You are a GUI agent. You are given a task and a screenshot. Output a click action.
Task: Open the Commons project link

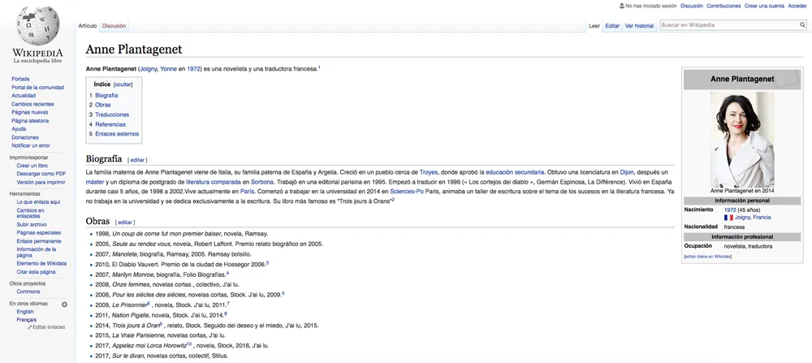(x=28, y=292)
